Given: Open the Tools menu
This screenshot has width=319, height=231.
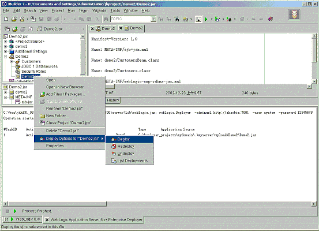Looking at the screenshot, I should [115, 10].
